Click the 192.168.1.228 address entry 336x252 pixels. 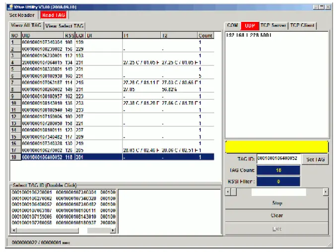point(249,35)
